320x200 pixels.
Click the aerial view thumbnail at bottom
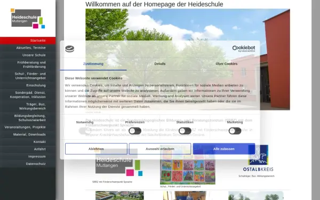[119, 196]
